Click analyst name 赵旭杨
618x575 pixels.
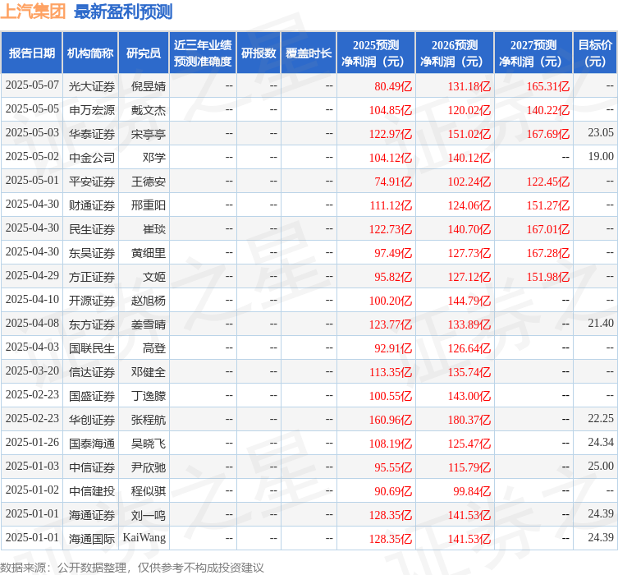(149, 301)
